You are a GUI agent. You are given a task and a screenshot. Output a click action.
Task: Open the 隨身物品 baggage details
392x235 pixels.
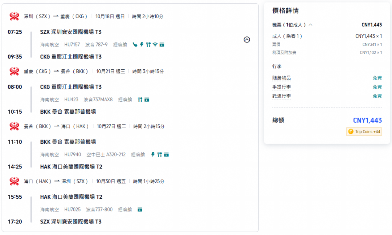click(x=282, y=78)
